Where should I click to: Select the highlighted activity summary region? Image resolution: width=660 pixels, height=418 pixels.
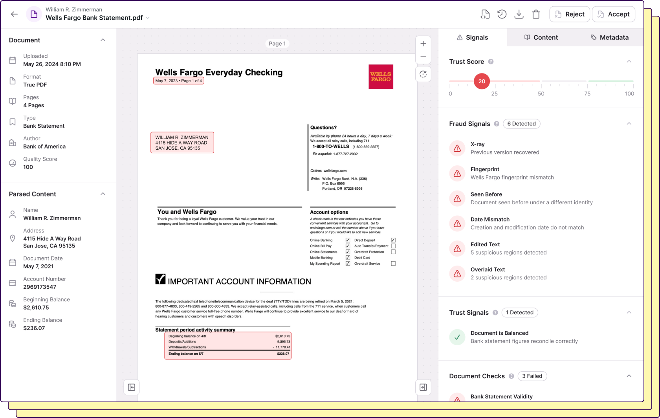pos(228,346)
